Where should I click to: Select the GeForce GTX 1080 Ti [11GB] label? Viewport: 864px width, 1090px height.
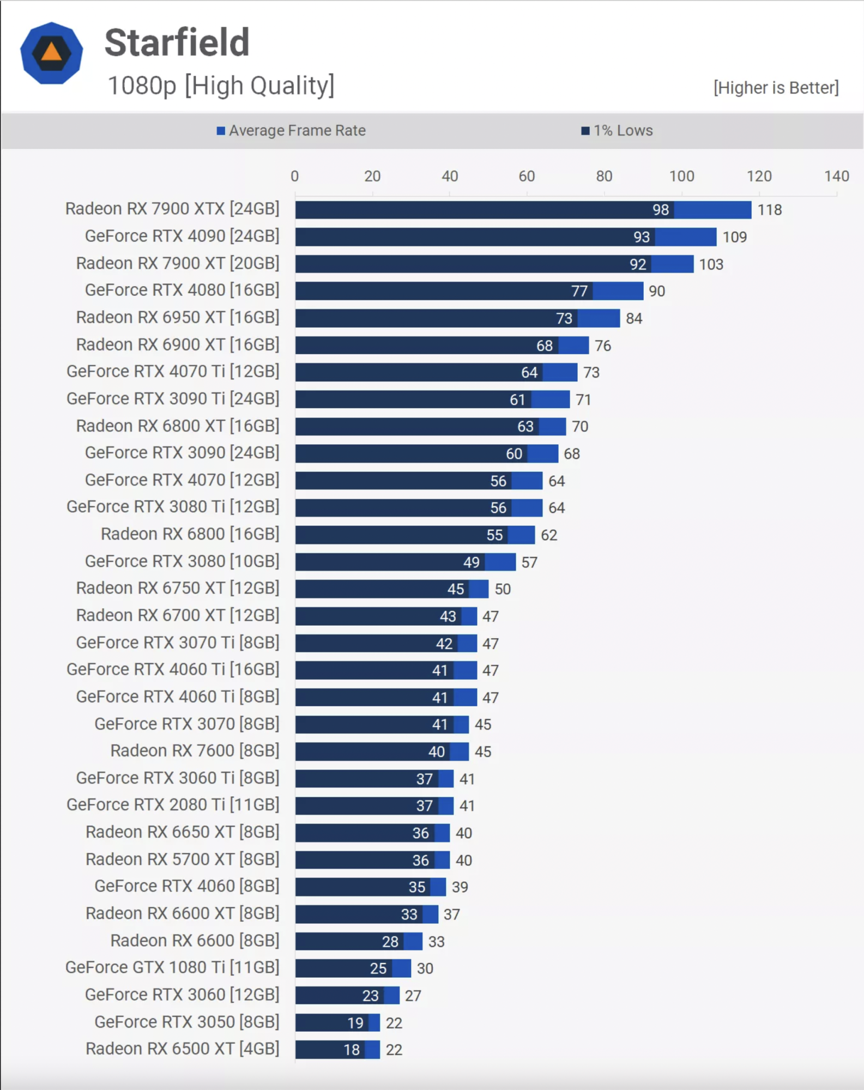(172, 967)
